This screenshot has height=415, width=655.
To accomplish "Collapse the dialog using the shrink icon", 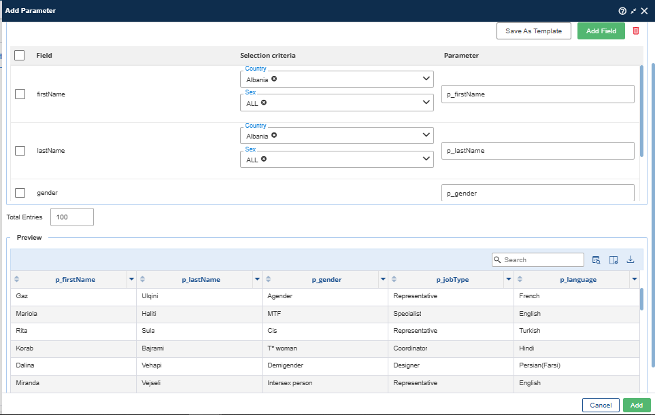I will pos(633,11).
